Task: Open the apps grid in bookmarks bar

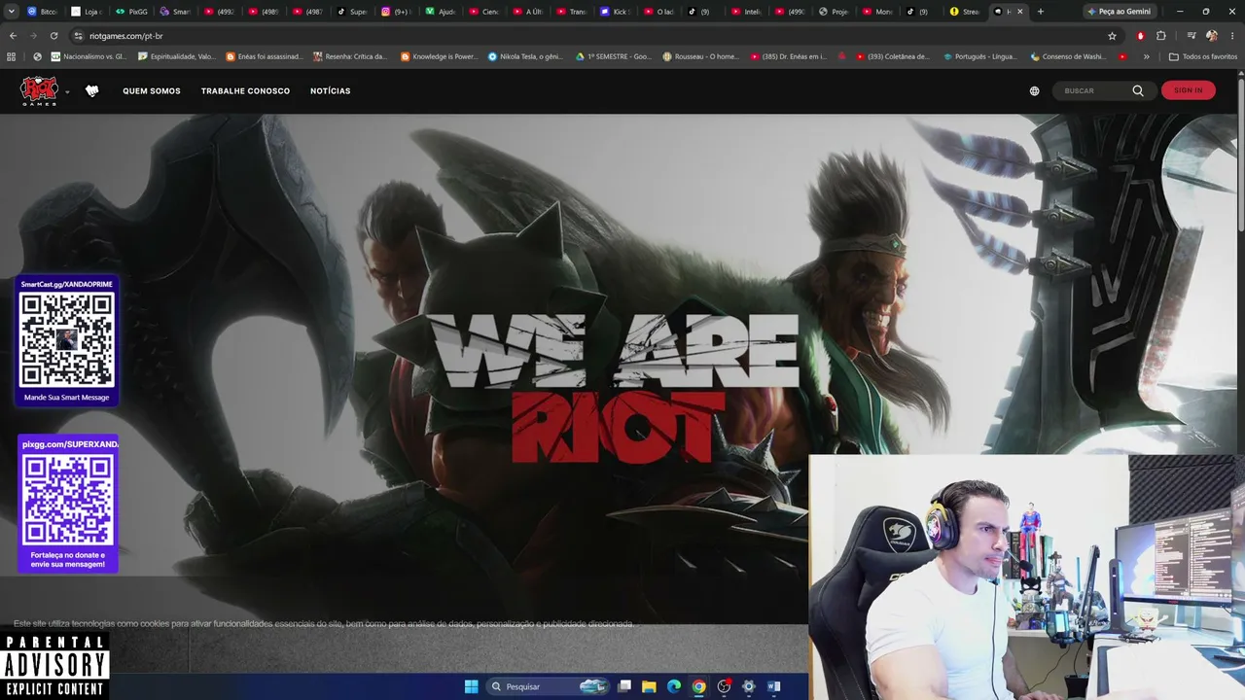Action: tap(12, 56)
